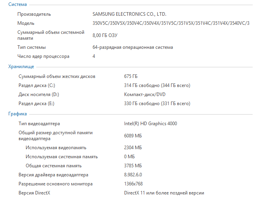Image resolution: width=253 pixels, height=198 pixels.
Task: Click the Хранилище section header
Action: tap(21, 67)
